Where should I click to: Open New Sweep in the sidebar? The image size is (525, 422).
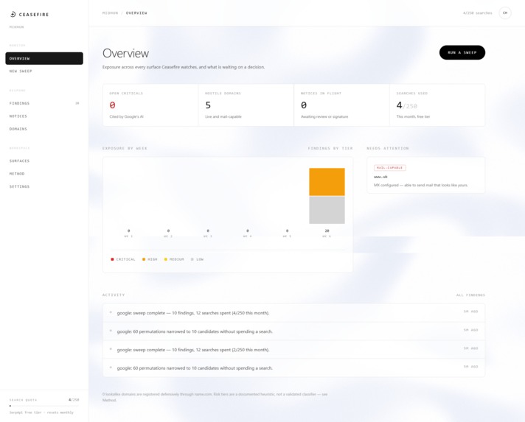(44, 71)
